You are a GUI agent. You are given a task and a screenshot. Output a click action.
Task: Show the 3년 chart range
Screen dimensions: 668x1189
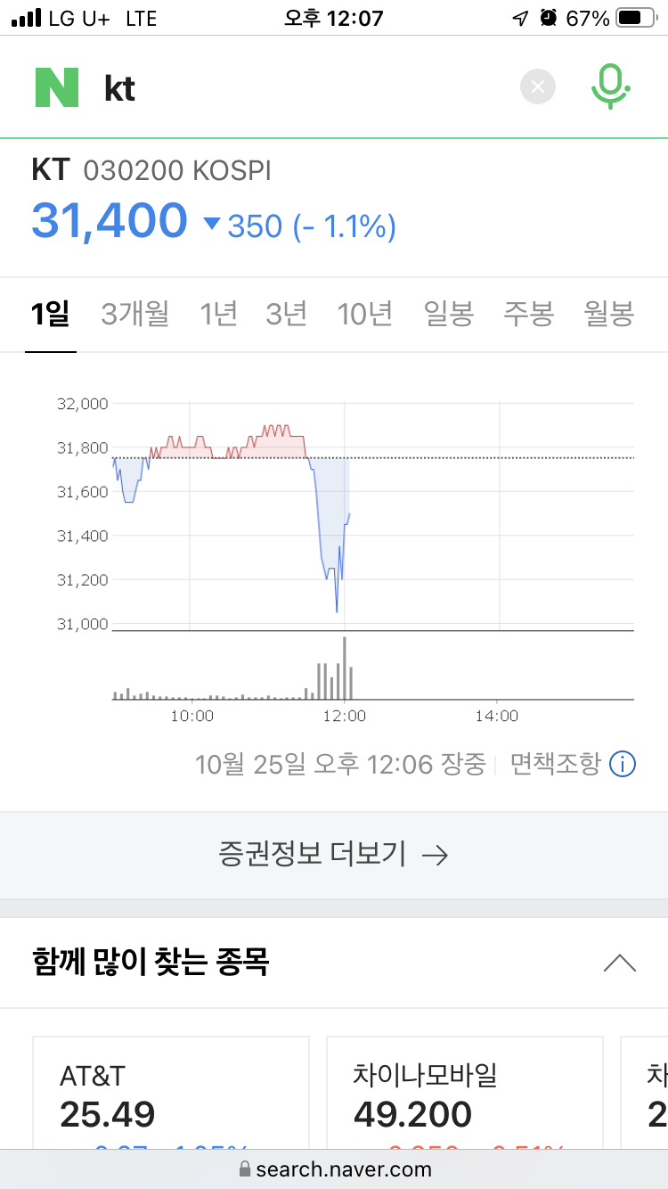click(x=286, y=314)
